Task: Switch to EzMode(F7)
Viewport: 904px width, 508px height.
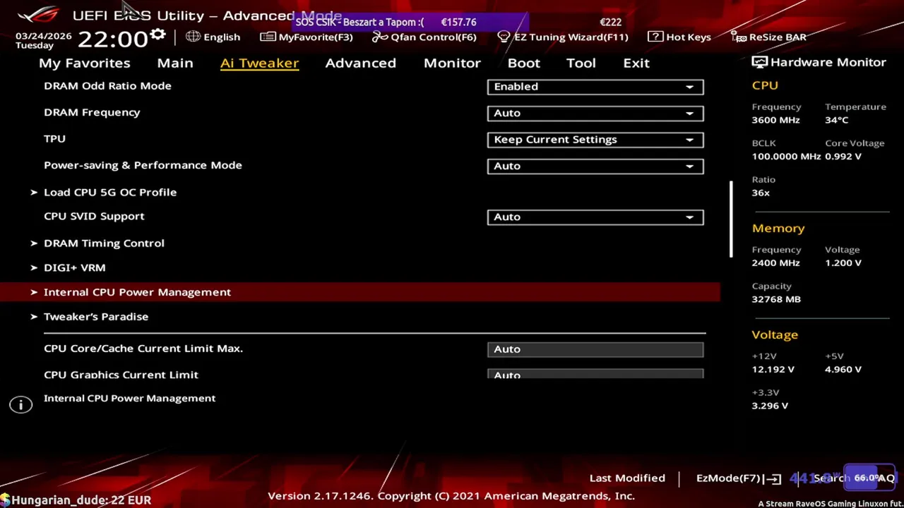Action: [738, 478]
